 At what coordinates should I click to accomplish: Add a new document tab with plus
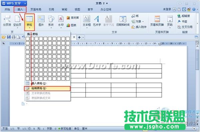[x=79, y=37]
